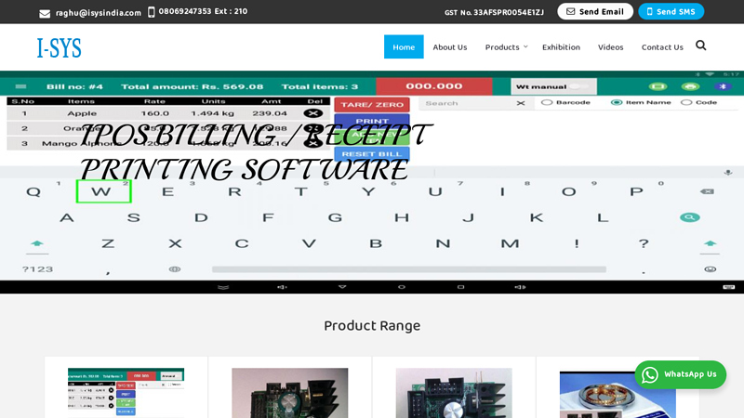The width and height of the screenshot is (744, 418).
Task: Open the third product thumbnail circuit board
Action: (454, 393)
